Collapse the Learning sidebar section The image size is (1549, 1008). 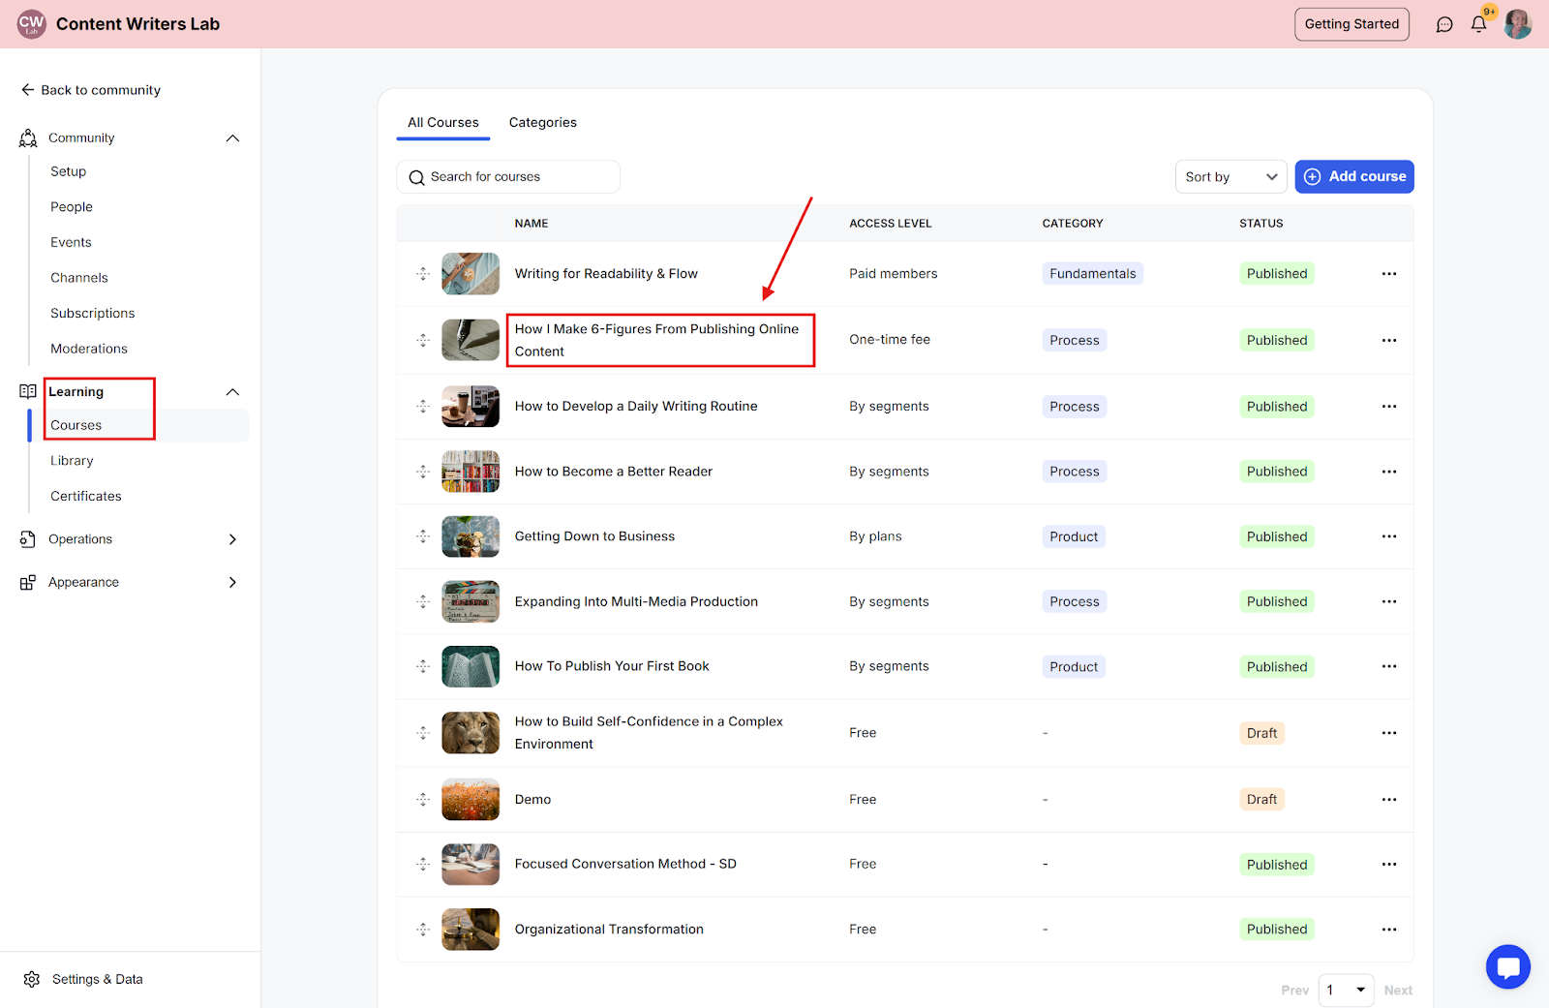tap(232, 392)
